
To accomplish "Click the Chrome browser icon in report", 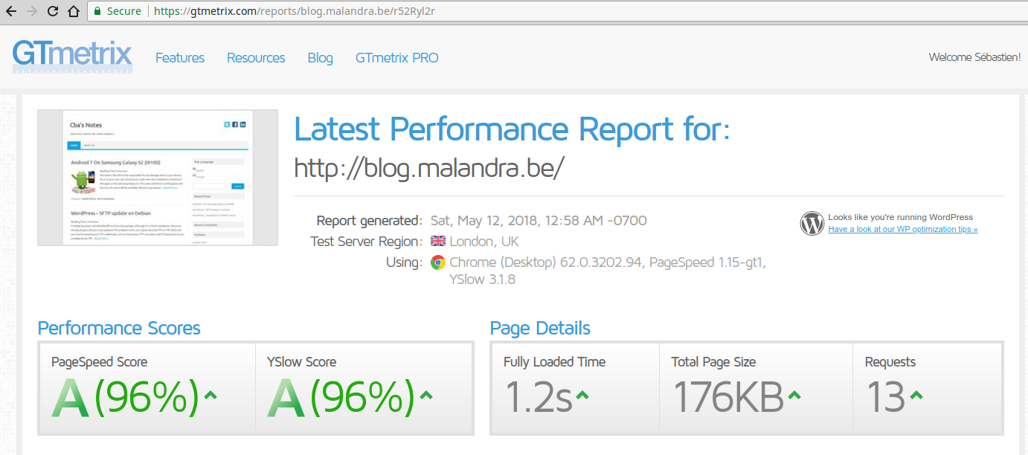I will [438, 262].
